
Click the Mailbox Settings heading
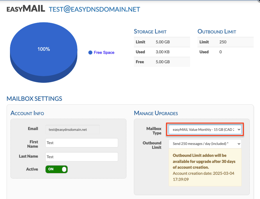coord(34,99)
